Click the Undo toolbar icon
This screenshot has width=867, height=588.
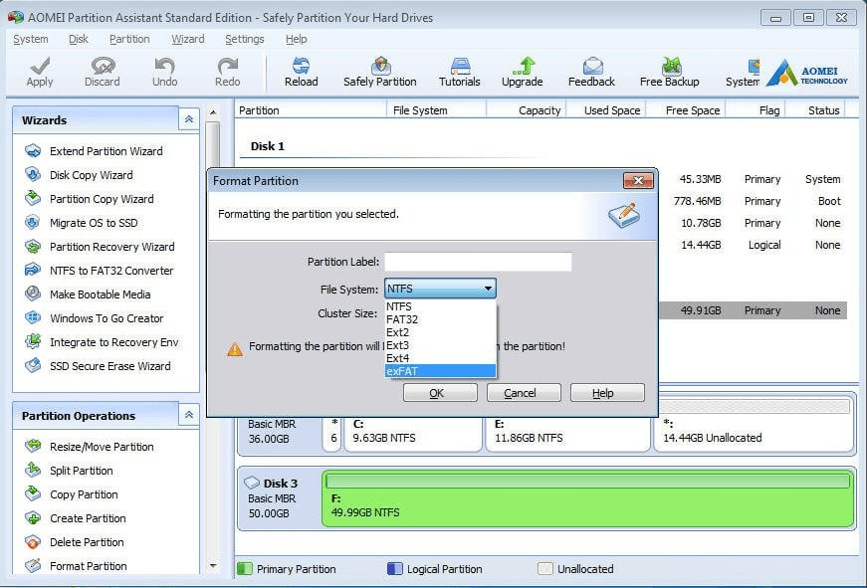point(164,70)
